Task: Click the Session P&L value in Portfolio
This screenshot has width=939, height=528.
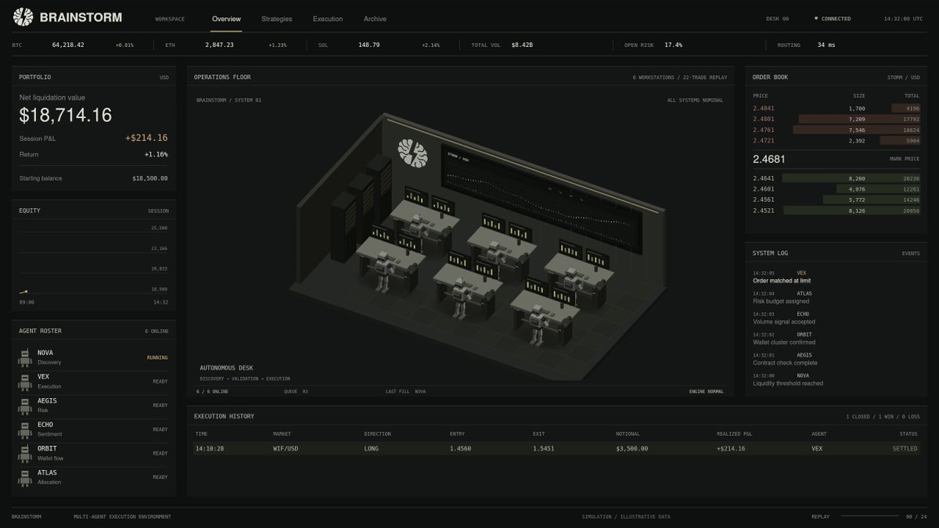Action: (146, 138)
